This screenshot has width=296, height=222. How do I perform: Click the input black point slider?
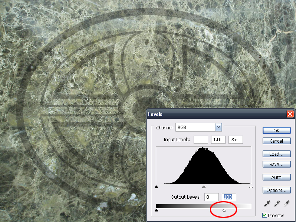pyautogui.click(x=156, y=187)
